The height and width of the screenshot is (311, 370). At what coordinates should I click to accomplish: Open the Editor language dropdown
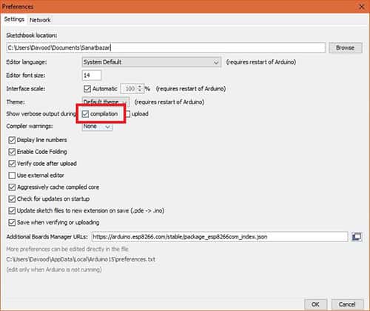[152, 62]
